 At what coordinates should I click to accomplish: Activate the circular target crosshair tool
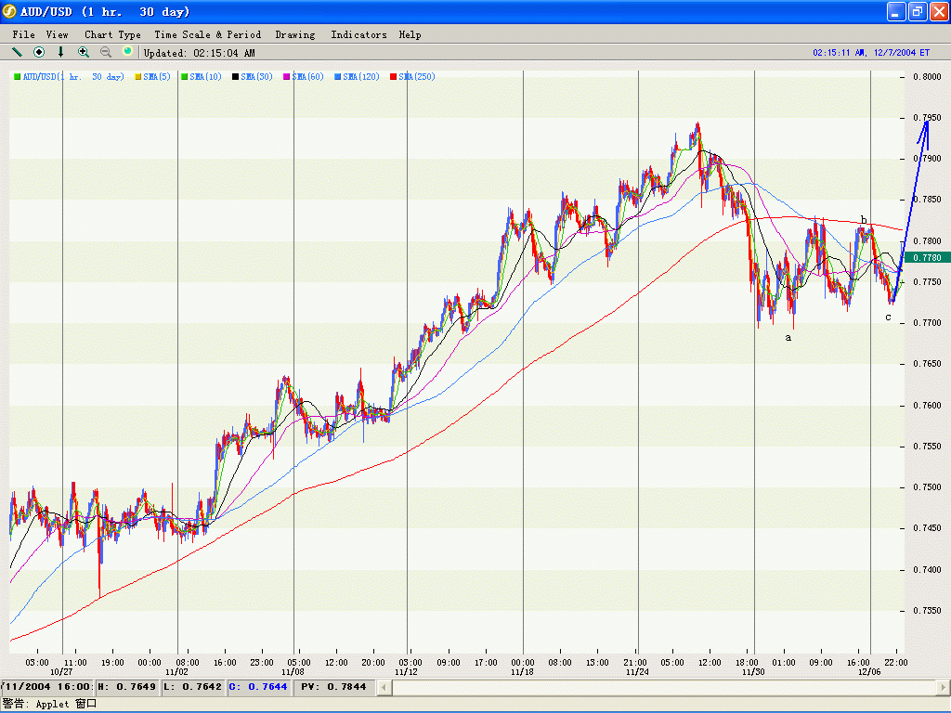(39, 52)
